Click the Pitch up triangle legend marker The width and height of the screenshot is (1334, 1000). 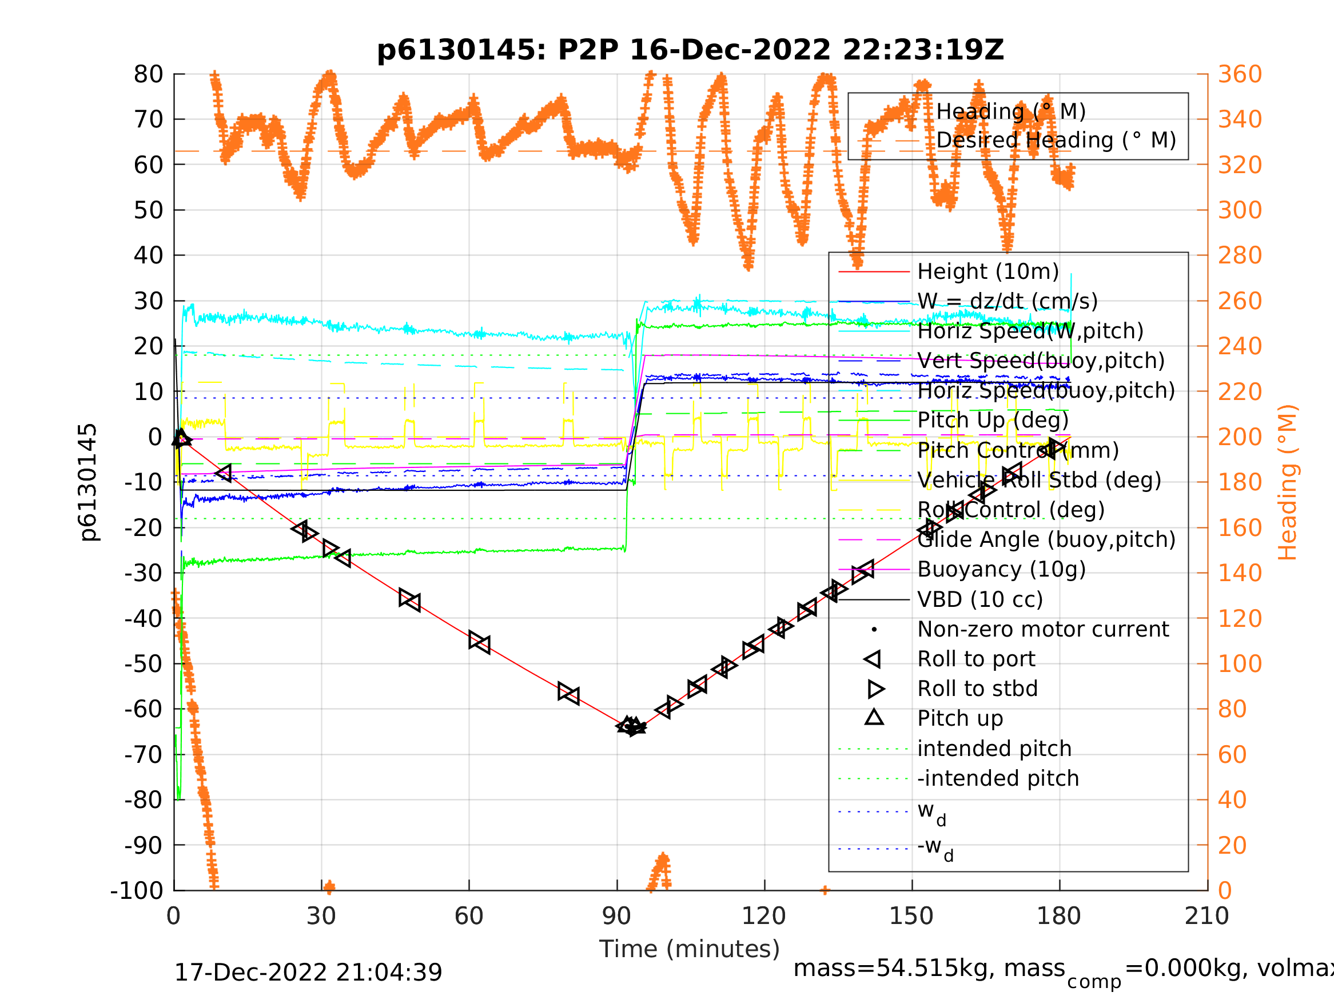874,717
